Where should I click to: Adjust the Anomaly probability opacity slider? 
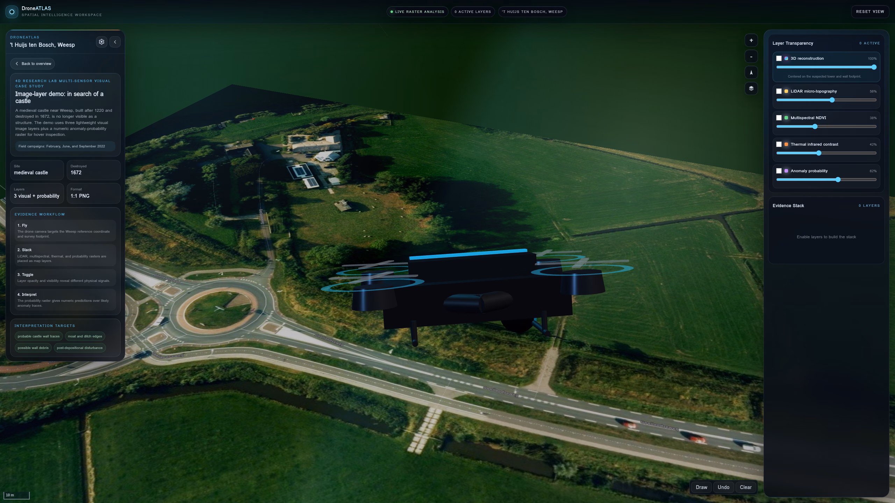click(826, 180)
